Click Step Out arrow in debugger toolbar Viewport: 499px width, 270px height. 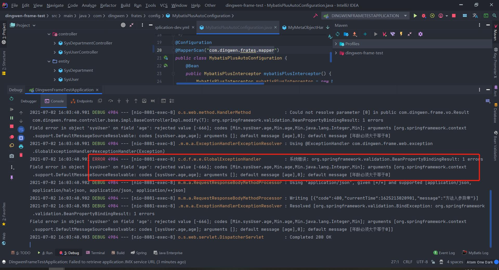(x=136, y=101)
